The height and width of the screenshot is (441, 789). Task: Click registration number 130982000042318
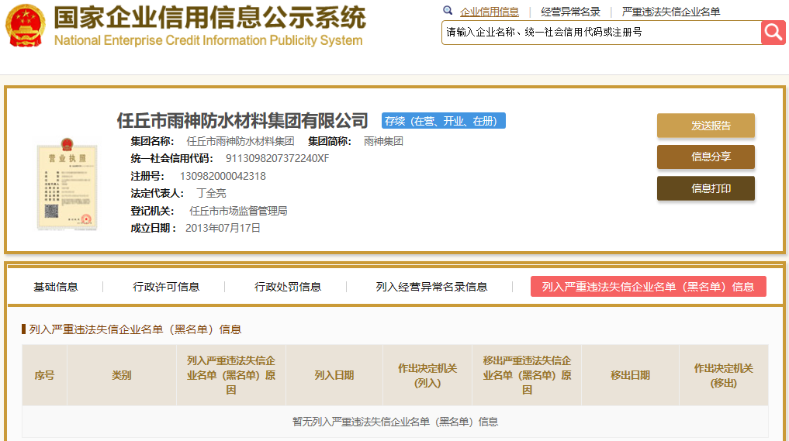(223, 176)
